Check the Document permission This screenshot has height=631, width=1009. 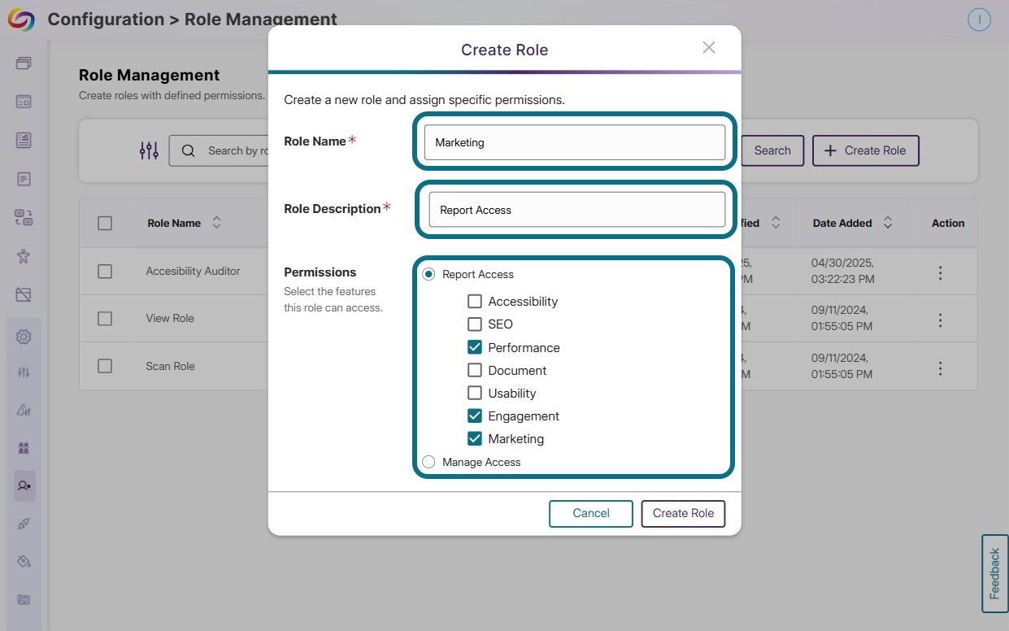[475, 370]
